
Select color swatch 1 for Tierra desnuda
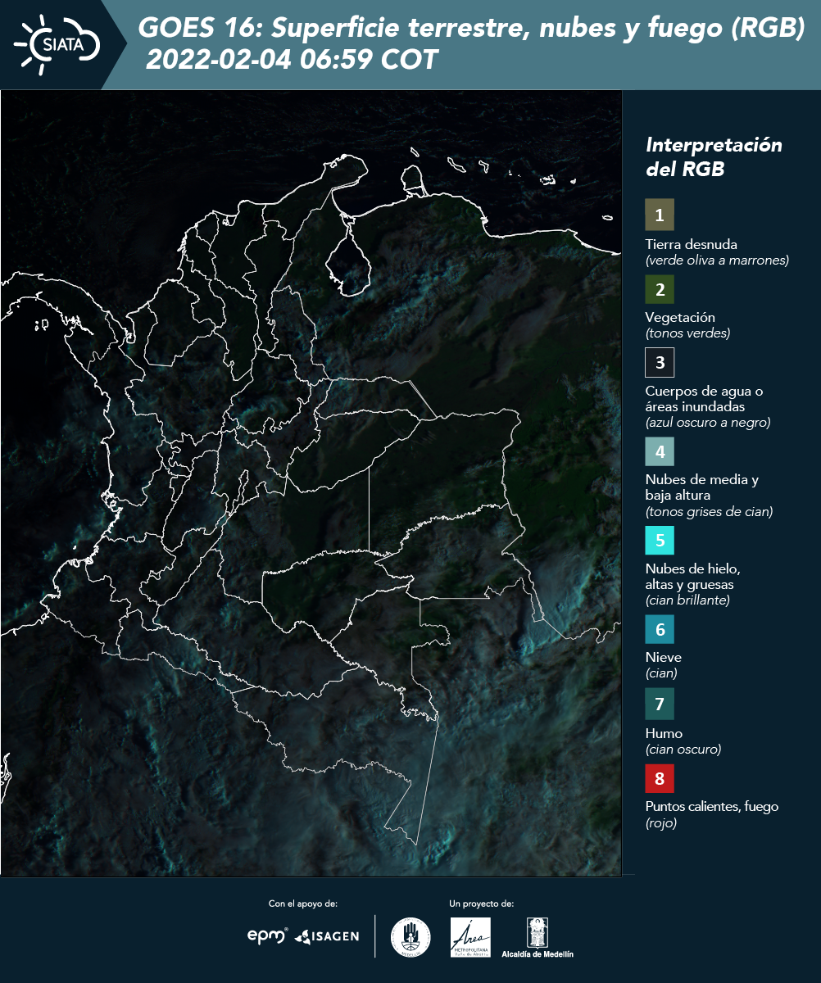coord(660,215)
